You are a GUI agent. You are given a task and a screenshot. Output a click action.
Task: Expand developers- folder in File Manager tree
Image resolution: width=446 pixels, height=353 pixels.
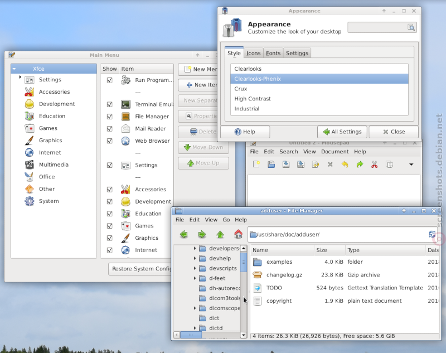click(x=195, y=248)
